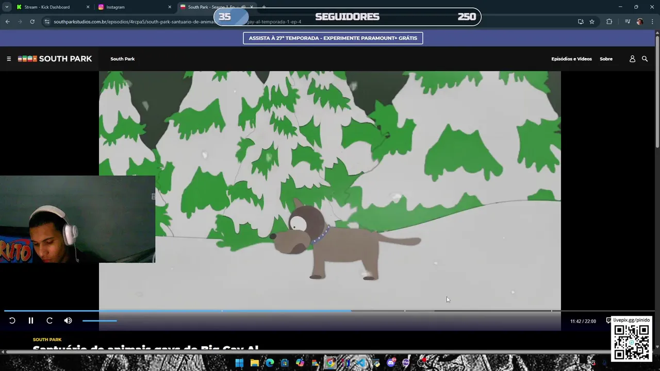Click the Paramount+ Grátis promo banner
The height and width of the screenshot is (371, 660).
point(333,38)
